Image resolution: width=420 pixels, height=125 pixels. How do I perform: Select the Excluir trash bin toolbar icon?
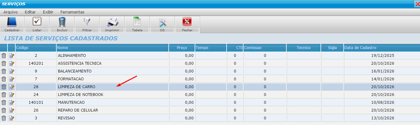click(62, 22)
